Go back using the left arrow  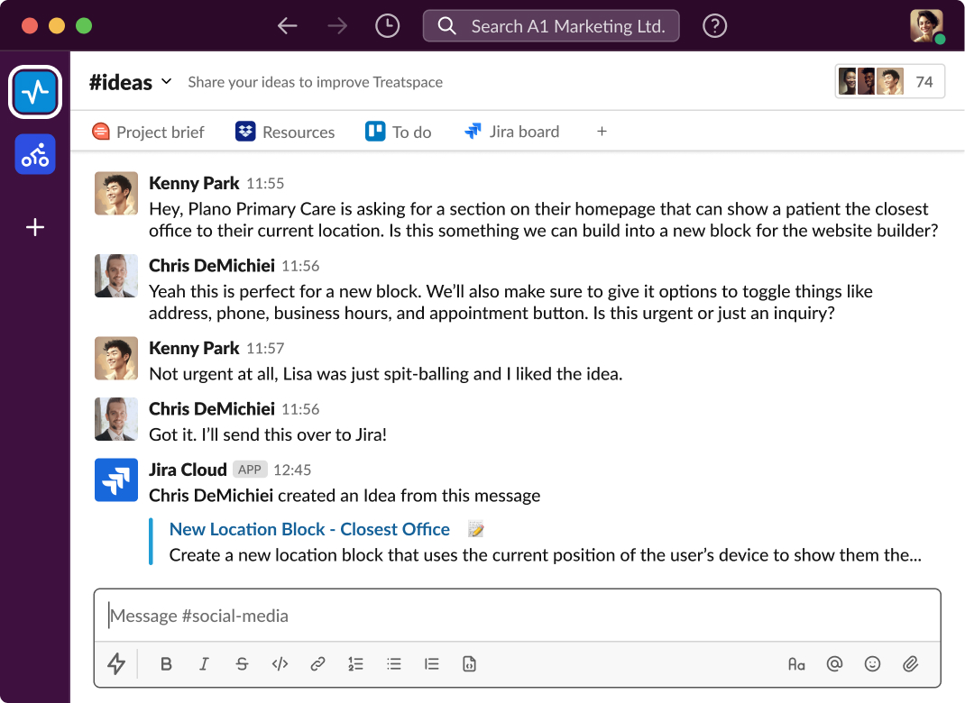288,26
